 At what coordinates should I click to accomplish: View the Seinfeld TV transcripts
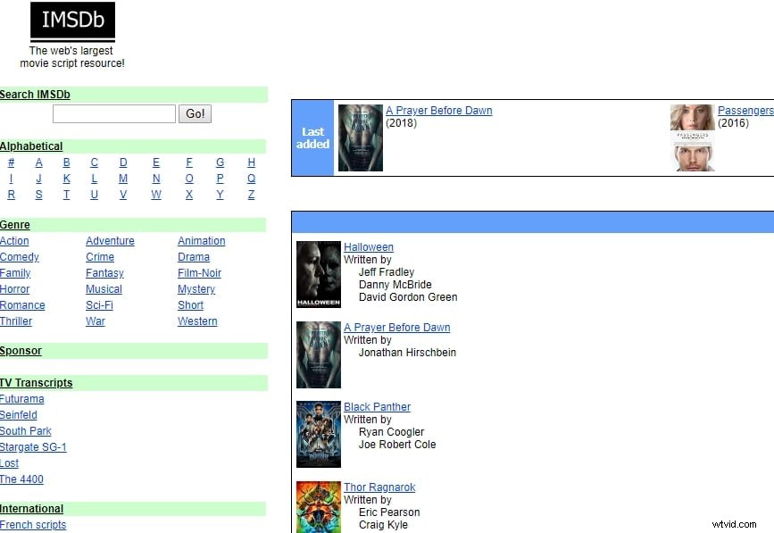[18, 415]
